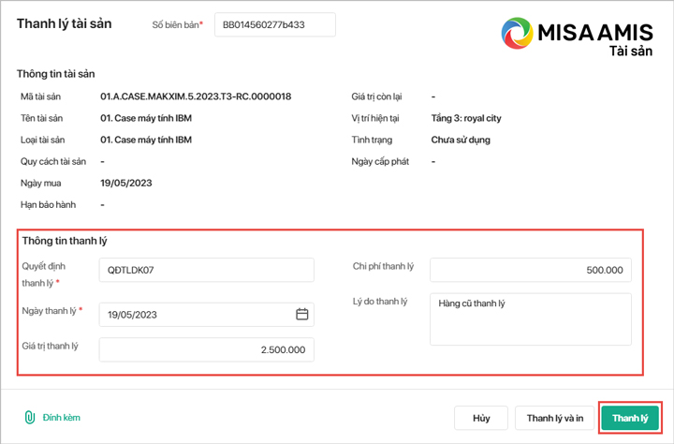Click the Vị trí hiện tại label
Viewport: 674px width, 444px height.
click(x=375, y=118)
